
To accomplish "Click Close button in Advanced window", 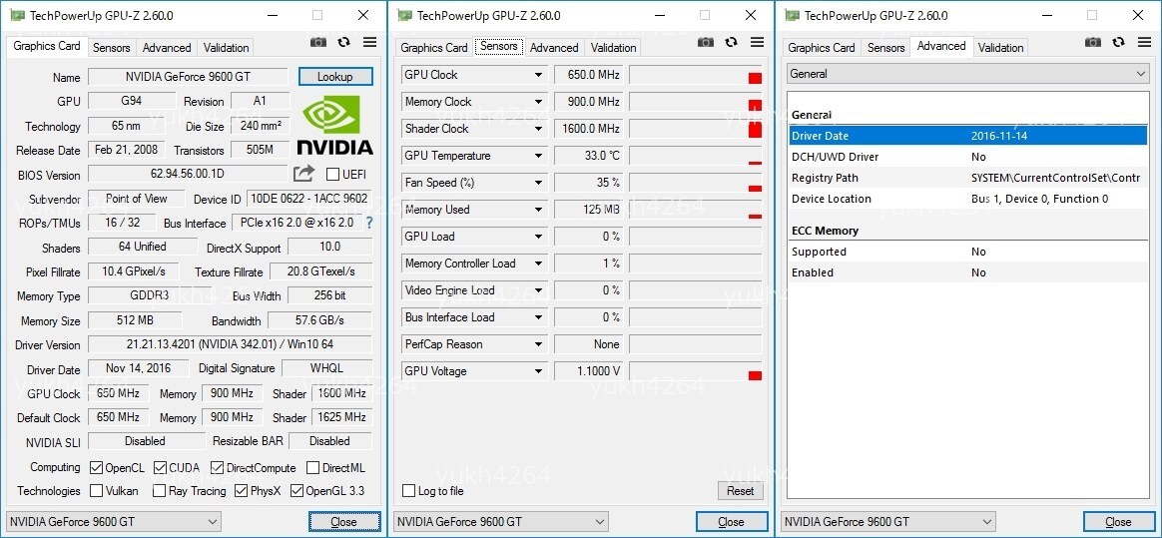I will [1119, 522].
